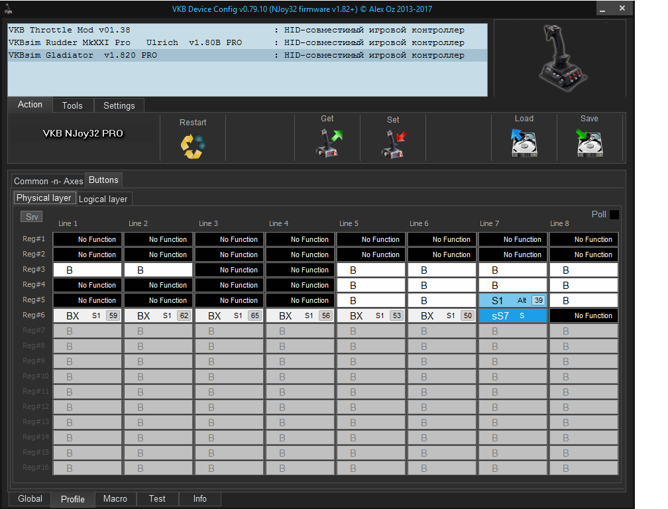
Task: Click the Restart recycle icon
Action: tap(193, 145)
